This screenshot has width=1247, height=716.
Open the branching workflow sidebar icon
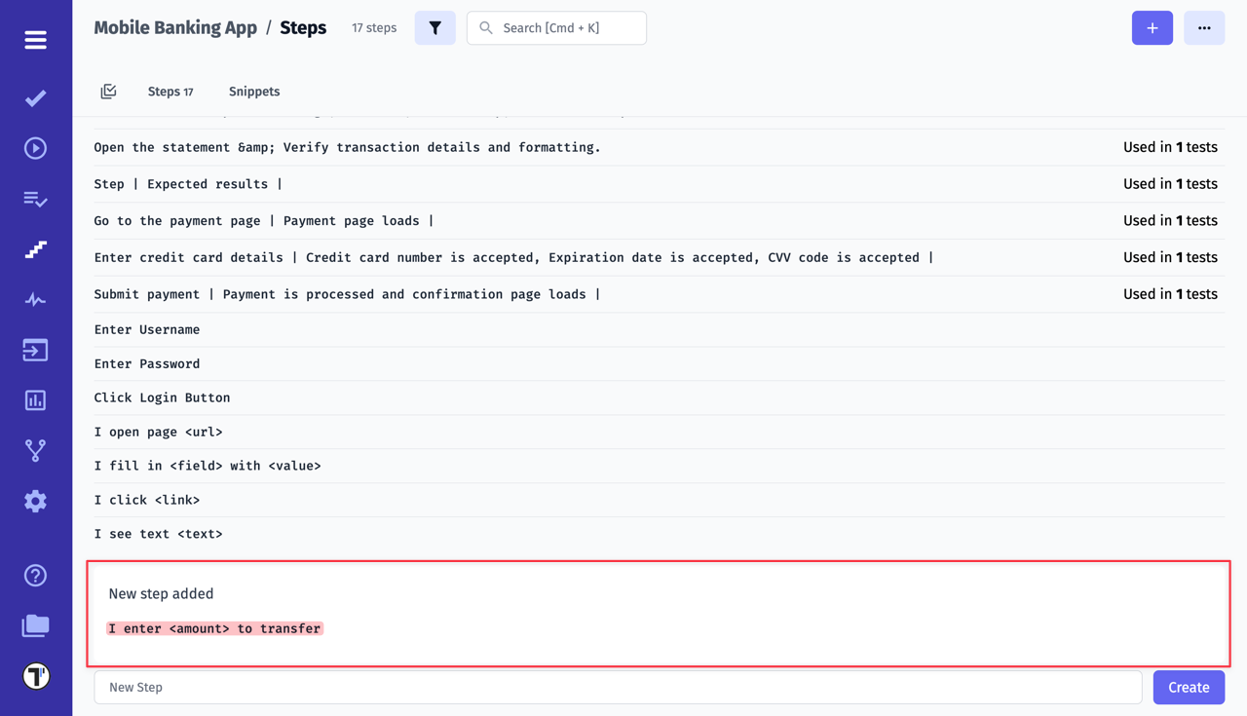click(x=35, y=450)
